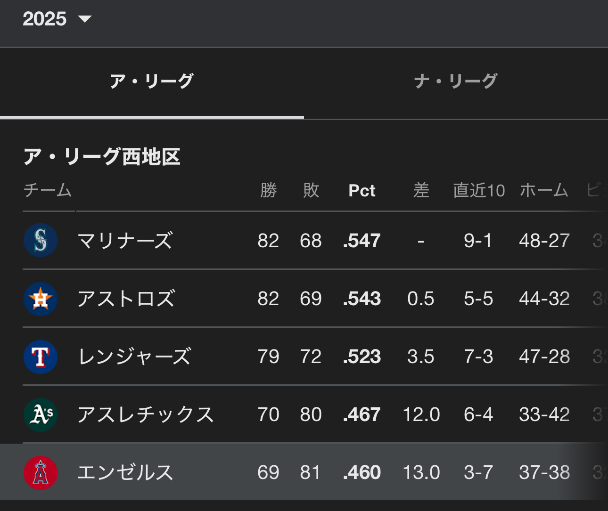Open the アストロズ team link
The image size is (608, 511).
pyautogui.click(x=126, y=299)
